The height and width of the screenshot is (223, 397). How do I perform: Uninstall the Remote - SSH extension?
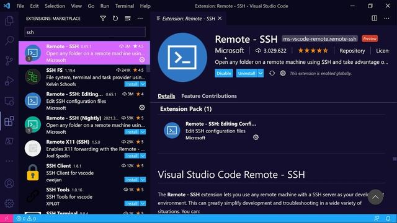tap(247, 73)
